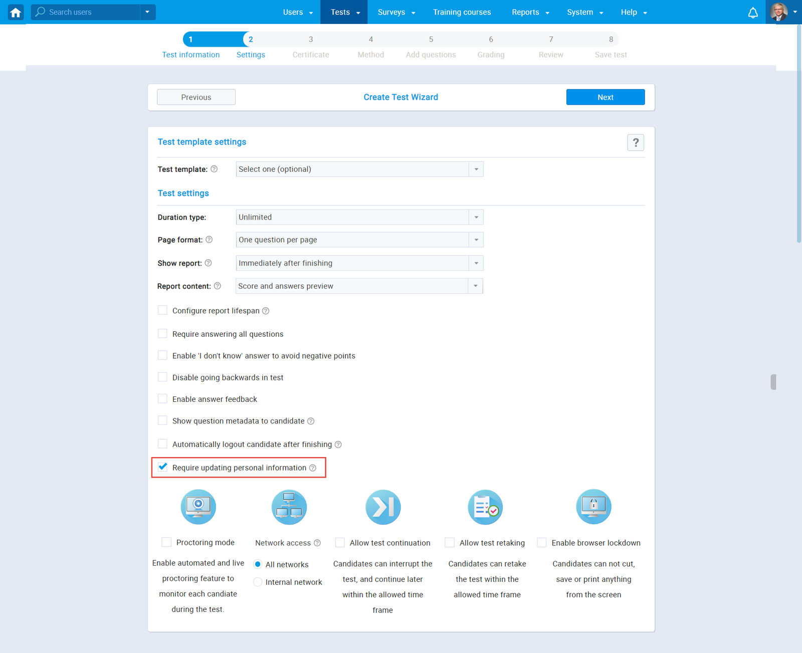Click the Previous button
The width and height of the screenshot is (802, 653).
coord(196,97)
